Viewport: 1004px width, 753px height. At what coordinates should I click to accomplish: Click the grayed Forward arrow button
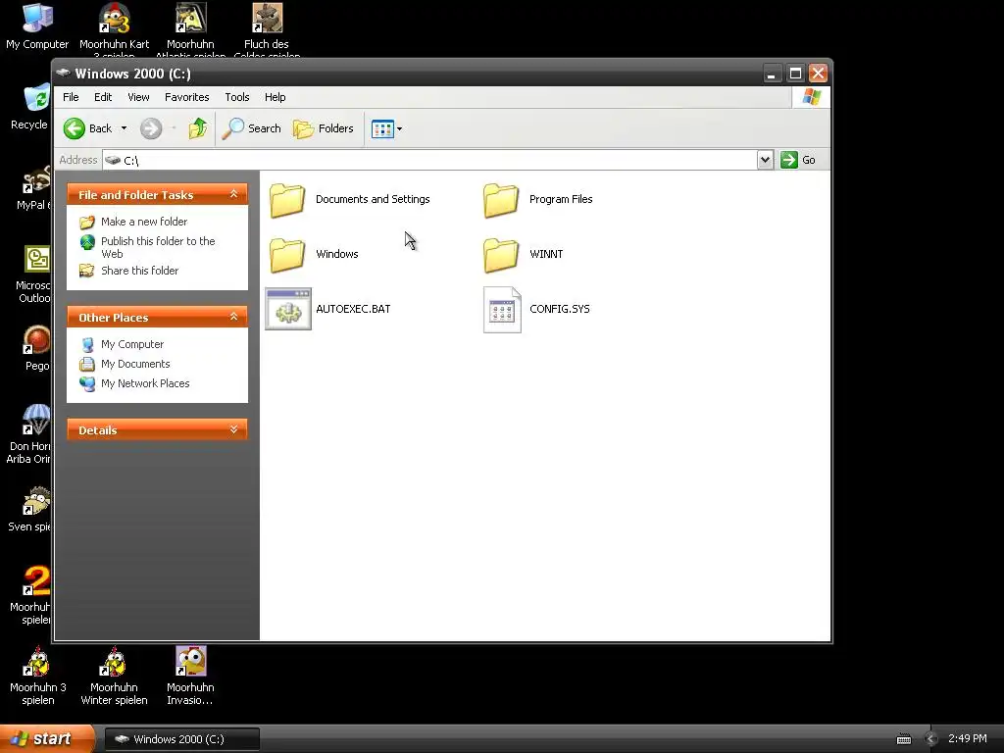pyautogui.click(x=151, y=128)
